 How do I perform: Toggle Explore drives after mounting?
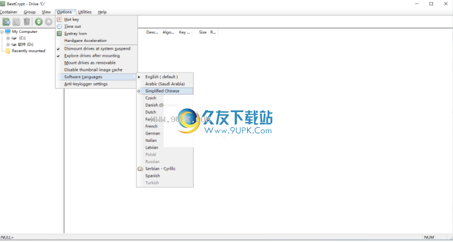96,56
